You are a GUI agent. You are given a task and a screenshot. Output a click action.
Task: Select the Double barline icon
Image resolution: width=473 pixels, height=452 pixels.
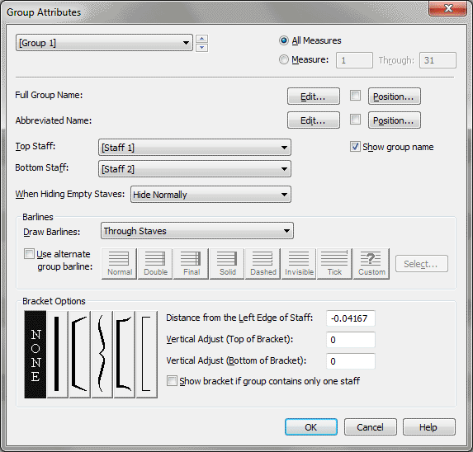pos(155,264)
